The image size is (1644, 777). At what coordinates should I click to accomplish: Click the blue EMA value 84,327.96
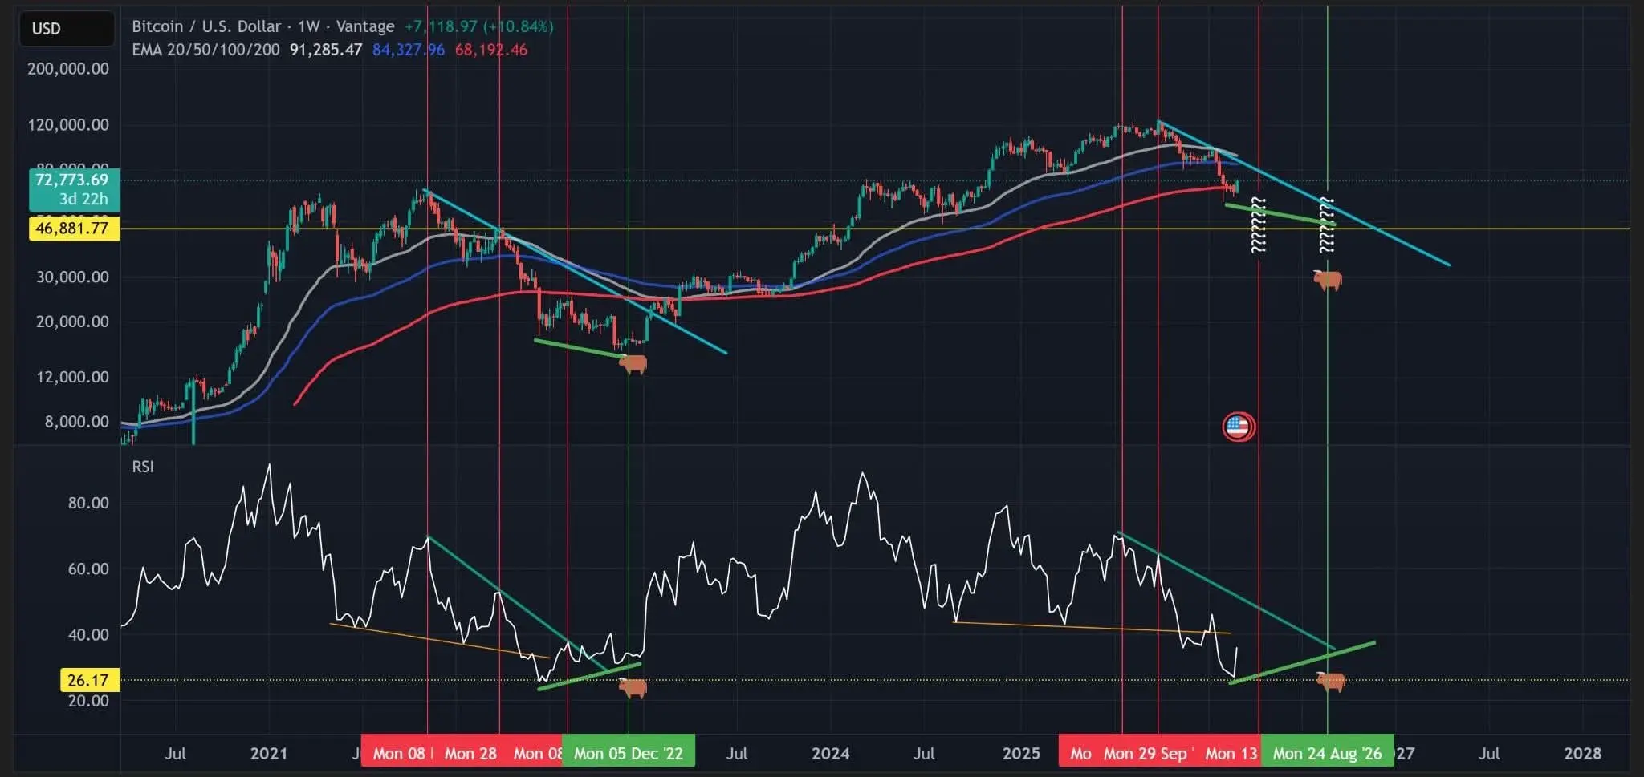(x=409, y=50)
